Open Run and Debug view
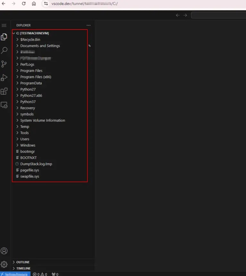This screenshot has width=246, height=276. [x=4, y=78]
